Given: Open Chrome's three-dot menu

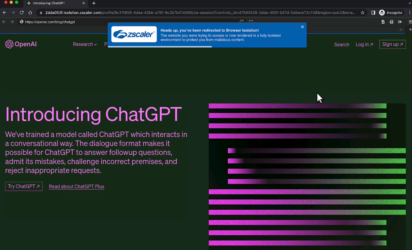Looking at the screenshot, I should coord(409,13).
